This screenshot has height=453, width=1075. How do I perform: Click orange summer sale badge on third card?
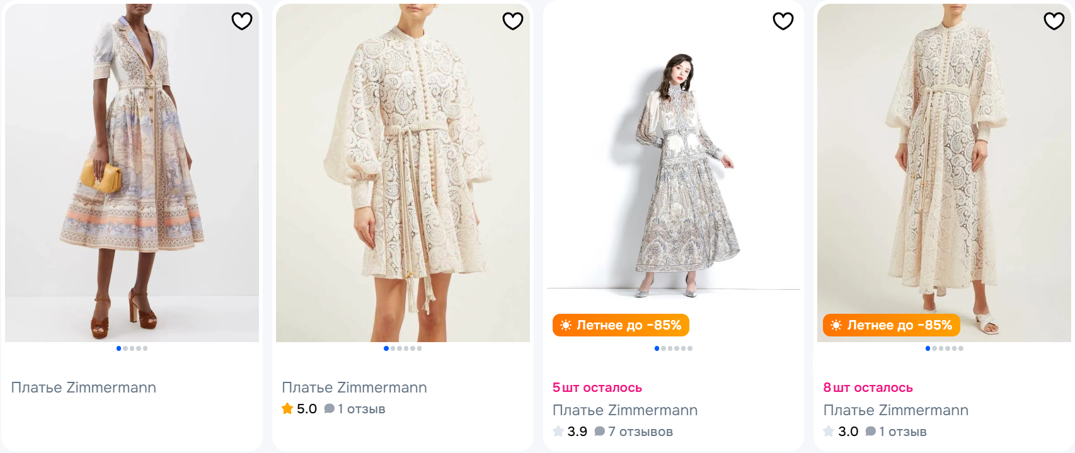(x=621, y=325)
